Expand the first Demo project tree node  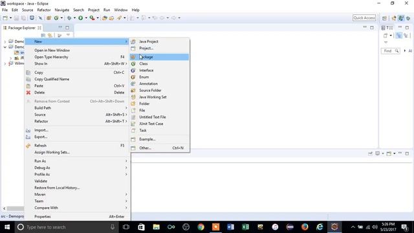[x=5, y=41]
